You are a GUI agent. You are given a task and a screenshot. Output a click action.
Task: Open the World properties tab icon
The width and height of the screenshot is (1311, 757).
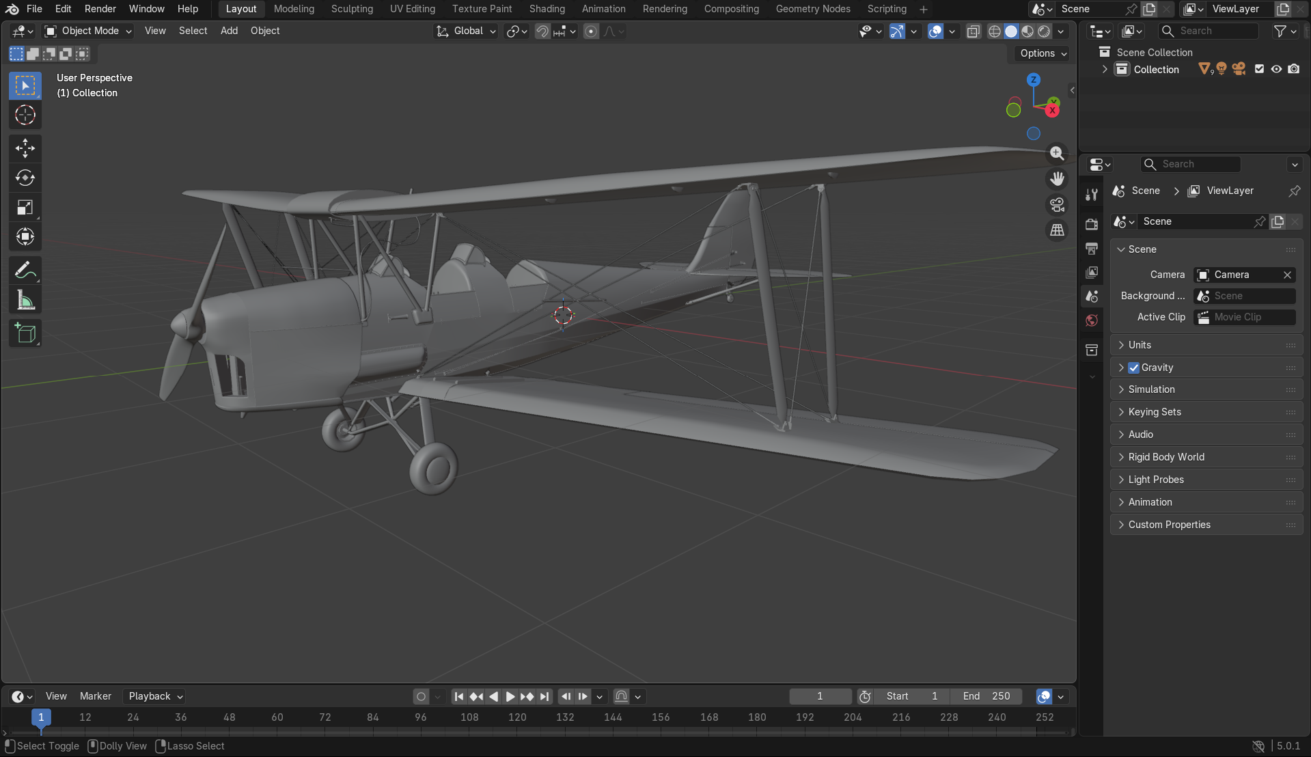click(x=1092, y=320)
